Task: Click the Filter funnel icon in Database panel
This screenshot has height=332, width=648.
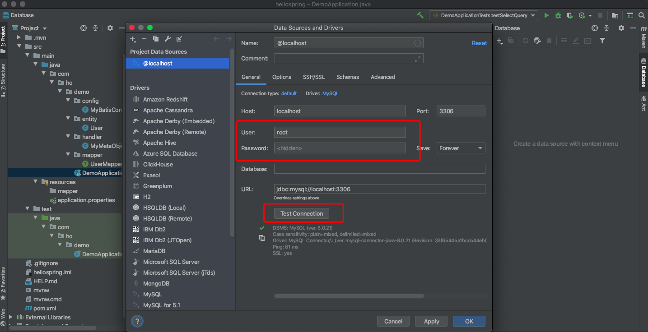Action: click(x=602, y=41)
